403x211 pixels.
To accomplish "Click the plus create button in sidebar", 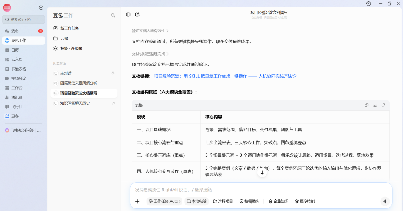I will point(41,8).
